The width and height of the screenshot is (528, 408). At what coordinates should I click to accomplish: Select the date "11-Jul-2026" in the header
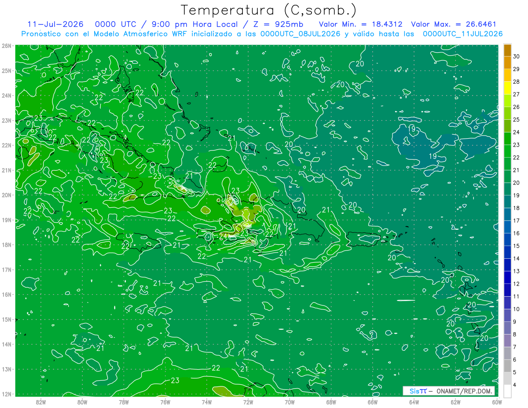click(x=55, y=24)
